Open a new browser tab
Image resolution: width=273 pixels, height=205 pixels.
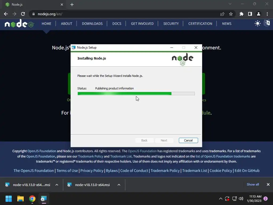coord(72,5)
